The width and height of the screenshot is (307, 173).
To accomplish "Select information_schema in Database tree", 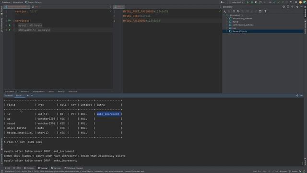I will click(242, 18).
